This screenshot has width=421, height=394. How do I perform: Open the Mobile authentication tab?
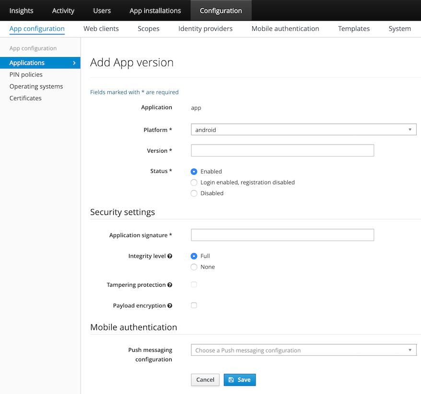[x=285, y=29]
